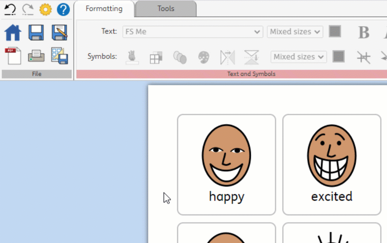The image size is (387, 243).
Task: Open the symbol colour palette icon
Action: tap(204, 57)
